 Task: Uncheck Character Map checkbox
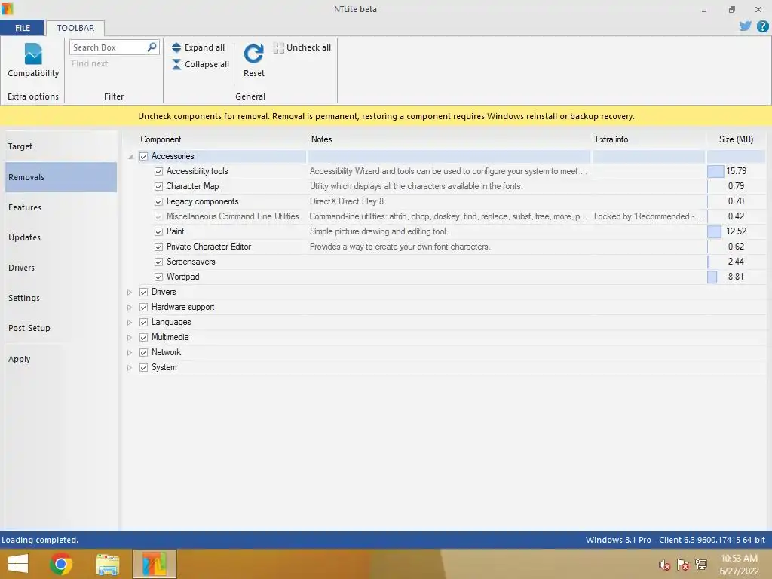(158, 187)
